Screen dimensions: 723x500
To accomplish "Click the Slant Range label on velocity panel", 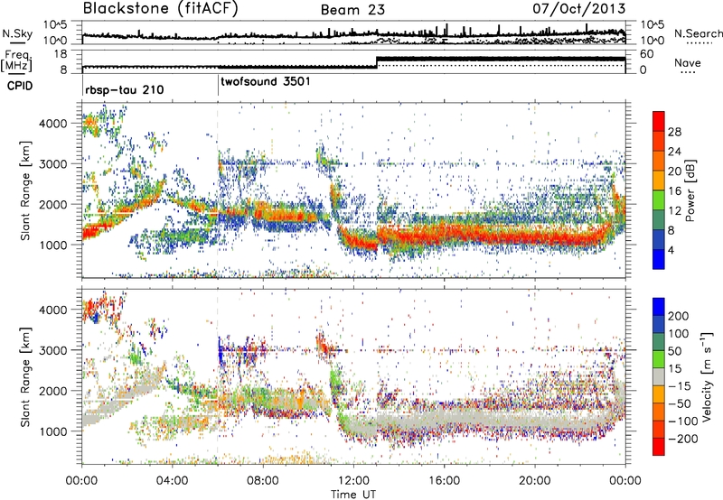I will pos(25,377).
